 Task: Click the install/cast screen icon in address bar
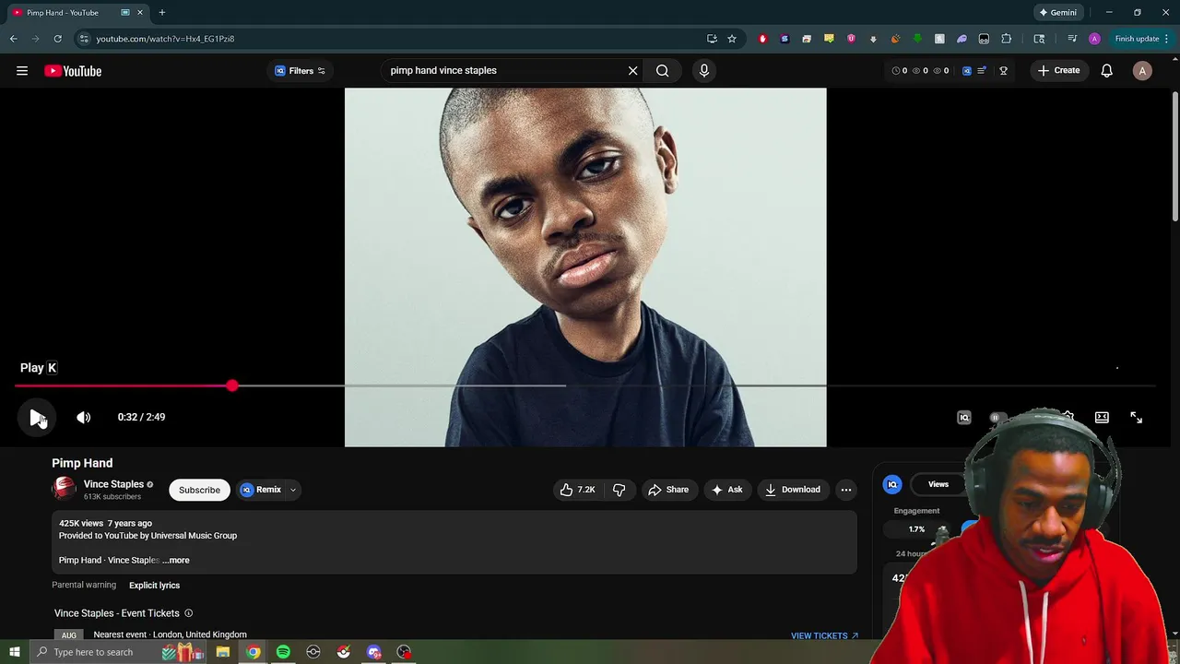[712, 39]
